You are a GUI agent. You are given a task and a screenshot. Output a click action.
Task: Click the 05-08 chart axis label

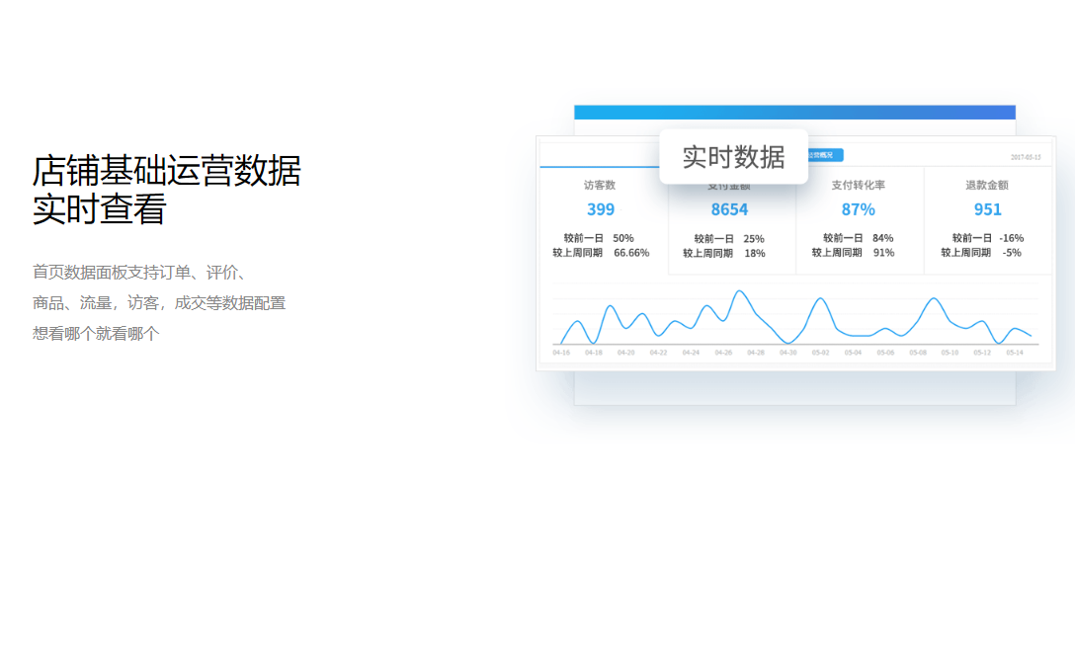[917, 352]
